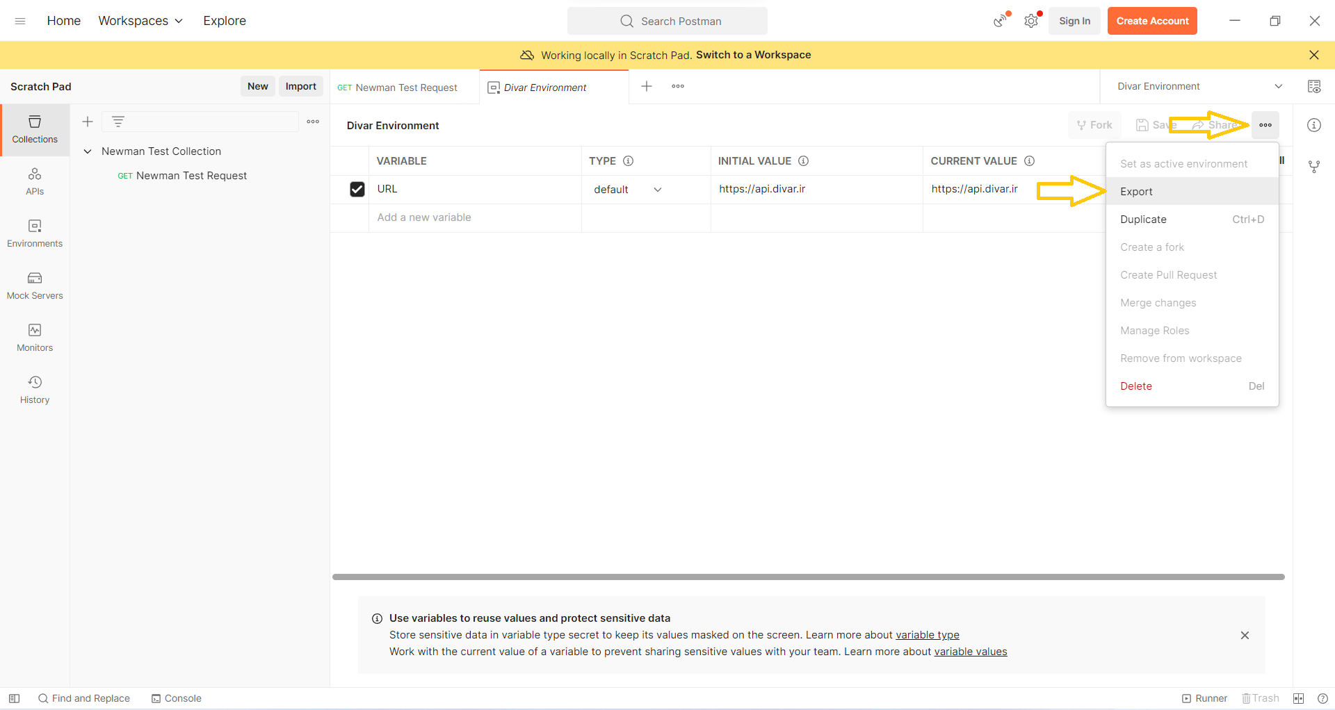
Task: Click the info icon next to INITIAL VALUE
Action: click(803, 160)
